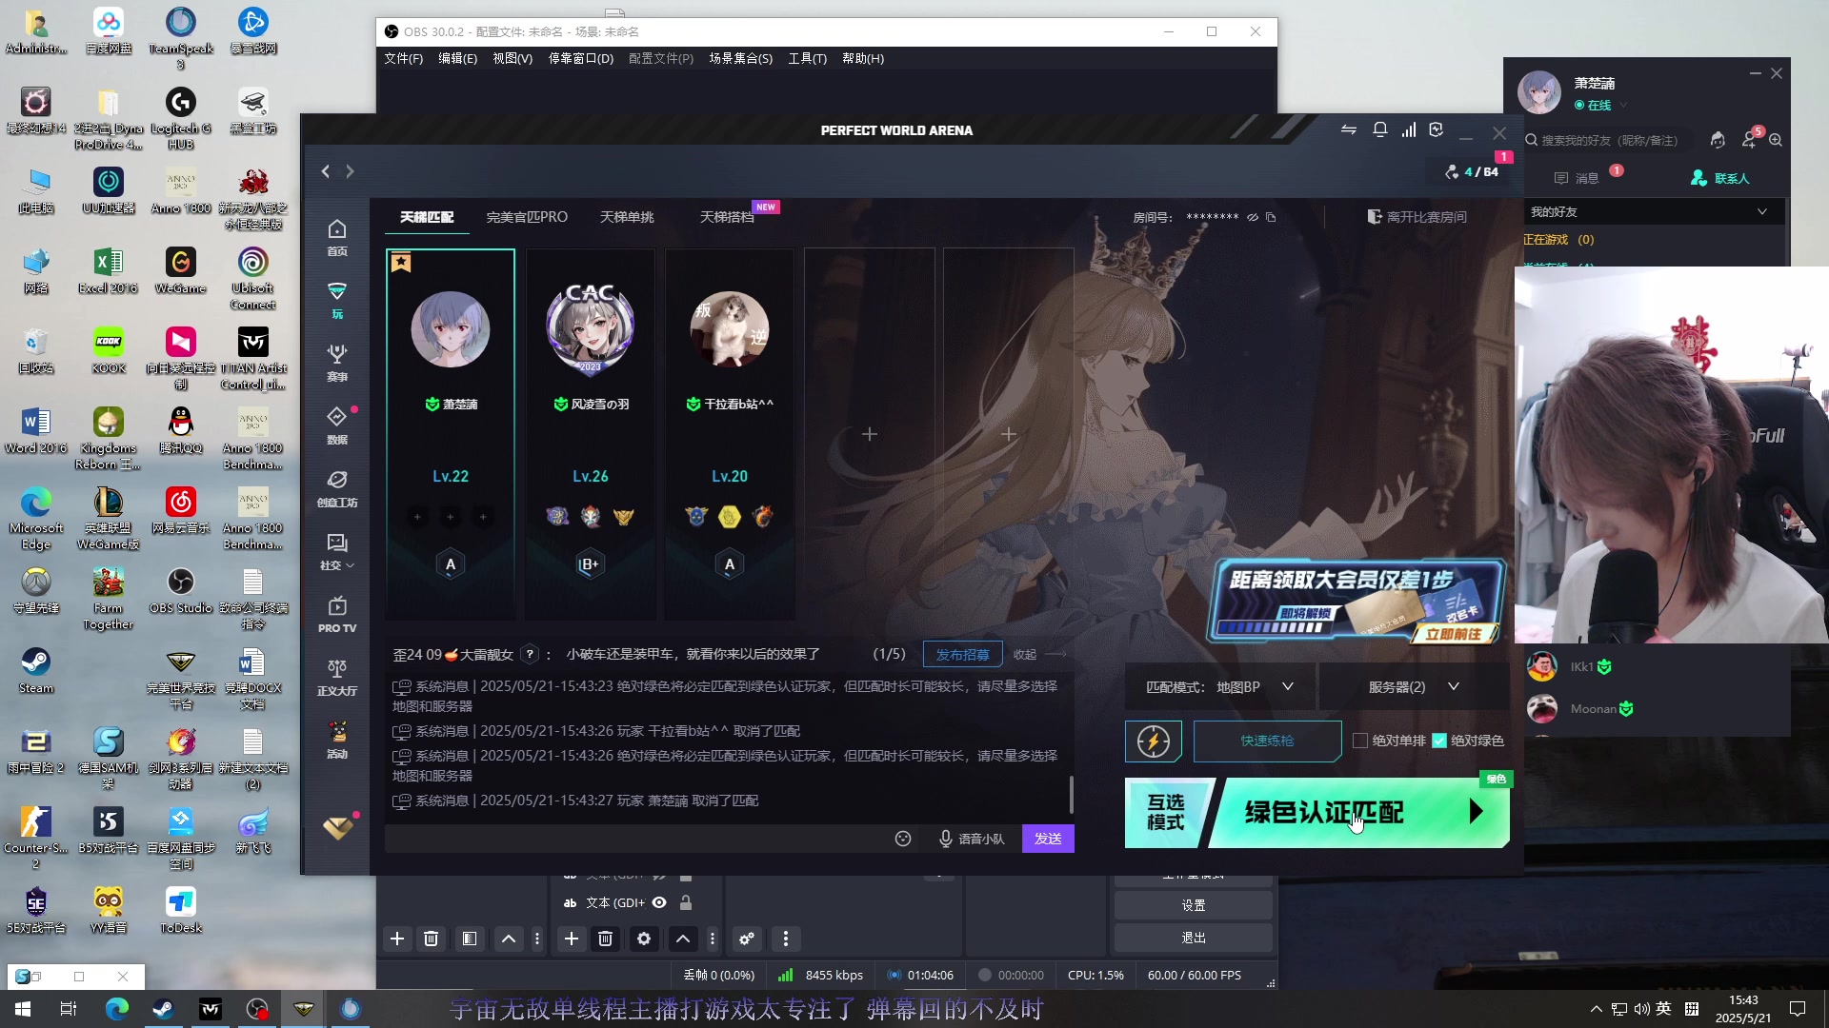Add a scene with the OBS scenes plus button
This screenshot has width=1829, height=1028.
pos(397,939)
